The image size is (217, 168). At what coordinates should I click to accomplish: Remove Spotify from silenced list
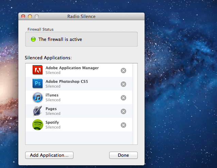pyautogui.click(x=123, y=125)
